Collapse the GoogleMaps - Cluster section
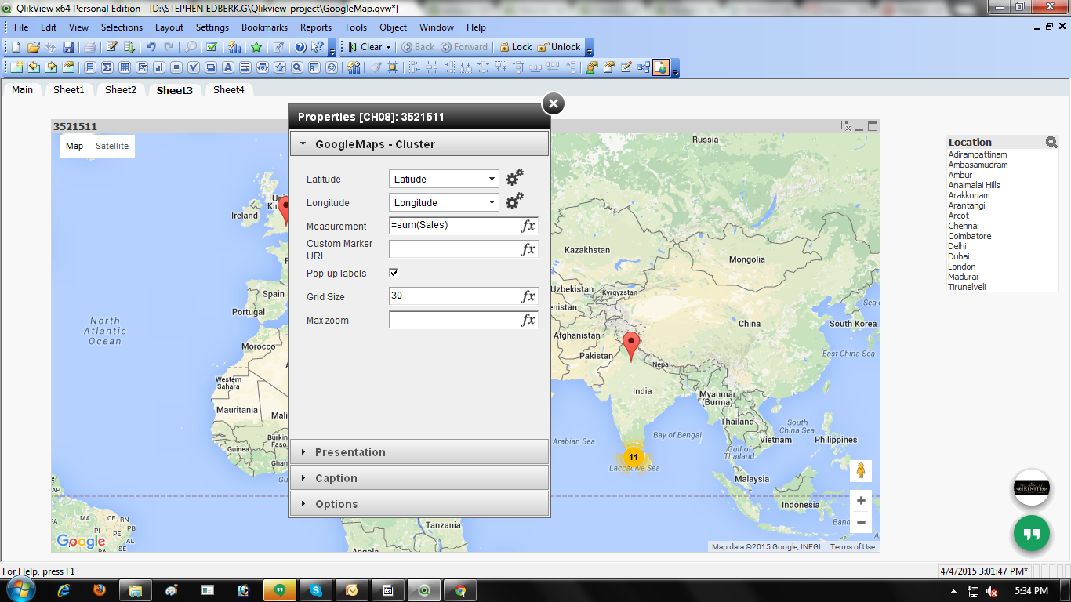Viewport: 1071px width, 602px height. [x=419, y=144]
